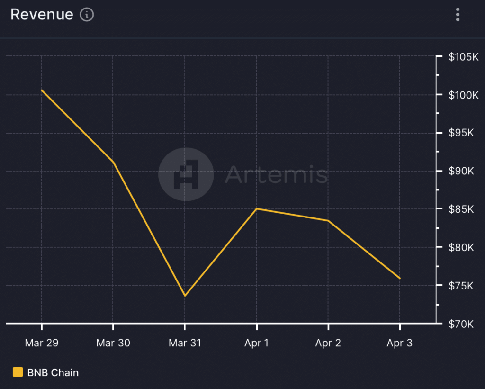Screen dimensions: 485x389
Task: Toggle the BNB Chain legend swatch
Action: tap(18, 372)
